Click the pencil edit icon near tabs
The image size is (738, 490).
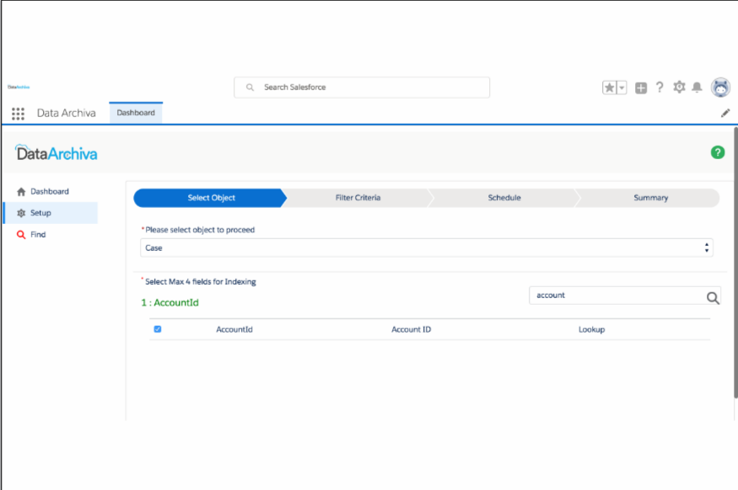pos(725,113)
